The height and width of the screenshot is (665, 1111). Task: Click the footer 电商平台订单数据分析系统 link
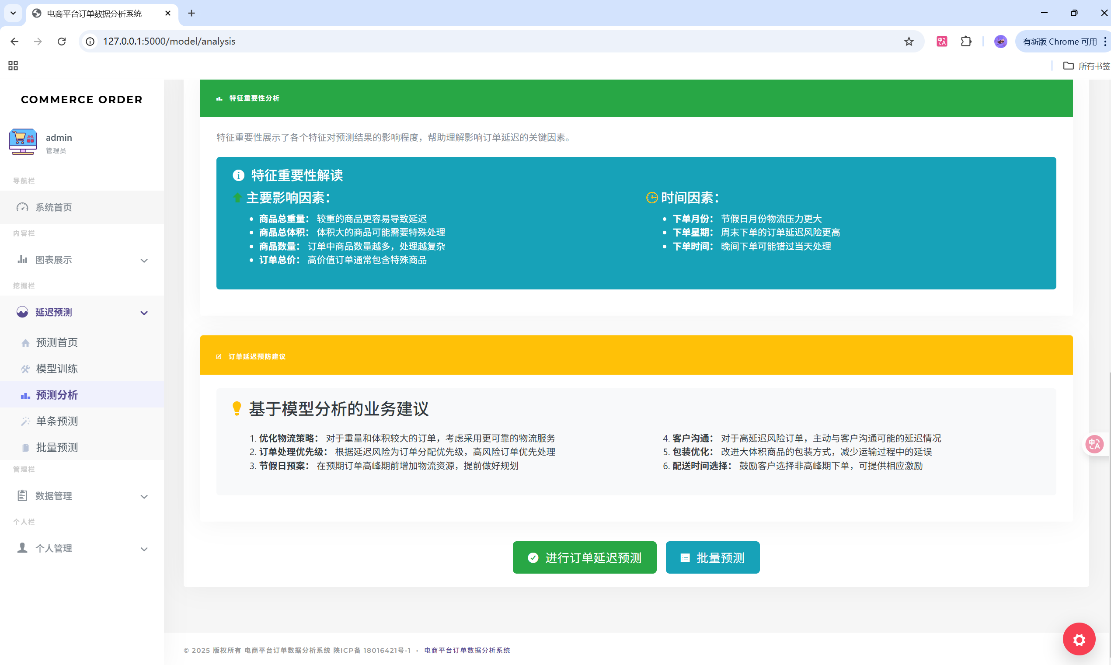point(467,650)
